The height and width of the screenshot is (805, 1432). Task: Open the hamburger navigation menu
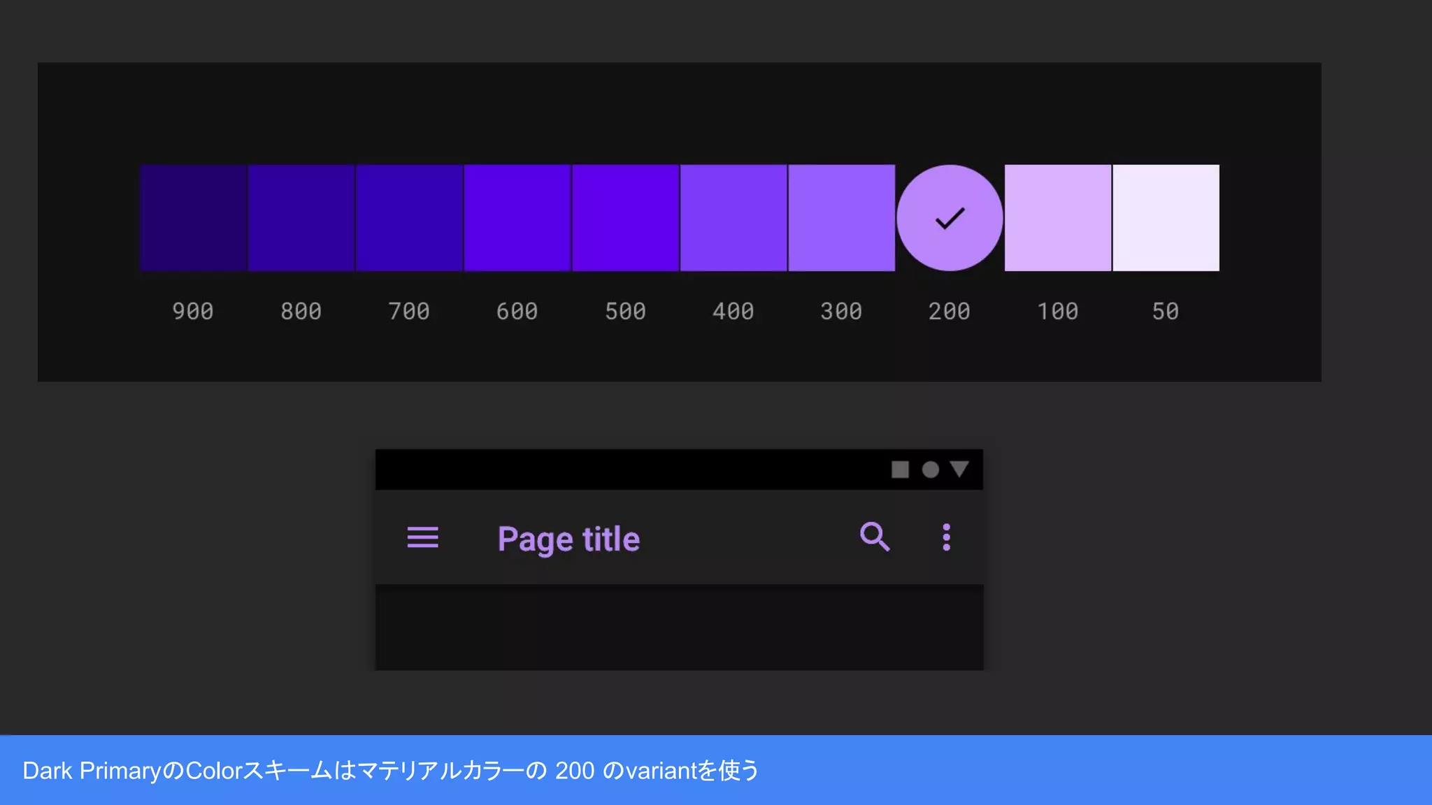[x=423, y=537]
